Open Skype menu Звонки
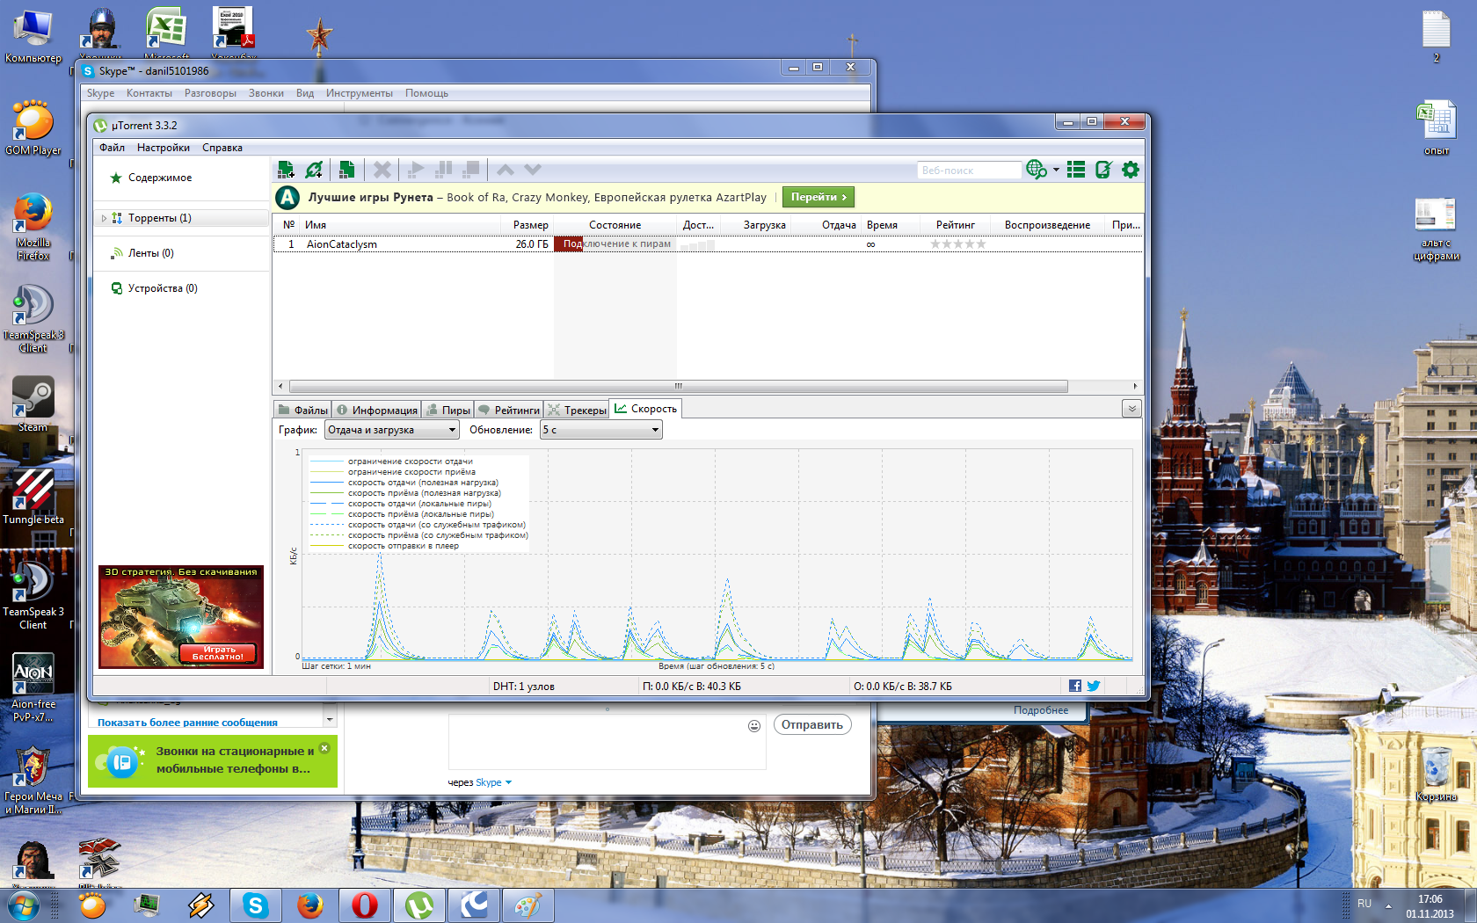 (x=266, y=93)
